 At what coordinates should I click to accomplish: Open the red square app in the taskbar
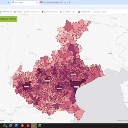tap(28, 126)
